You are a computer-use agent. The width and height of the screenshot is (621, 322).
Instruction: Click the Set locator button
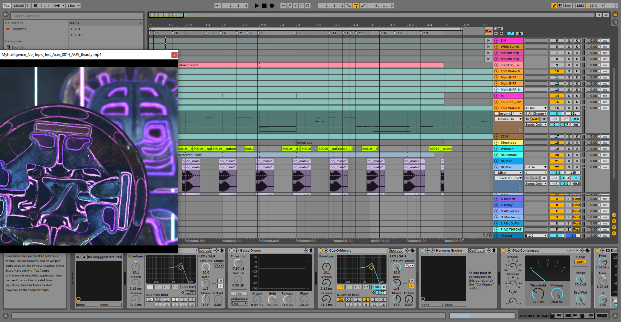499,29
